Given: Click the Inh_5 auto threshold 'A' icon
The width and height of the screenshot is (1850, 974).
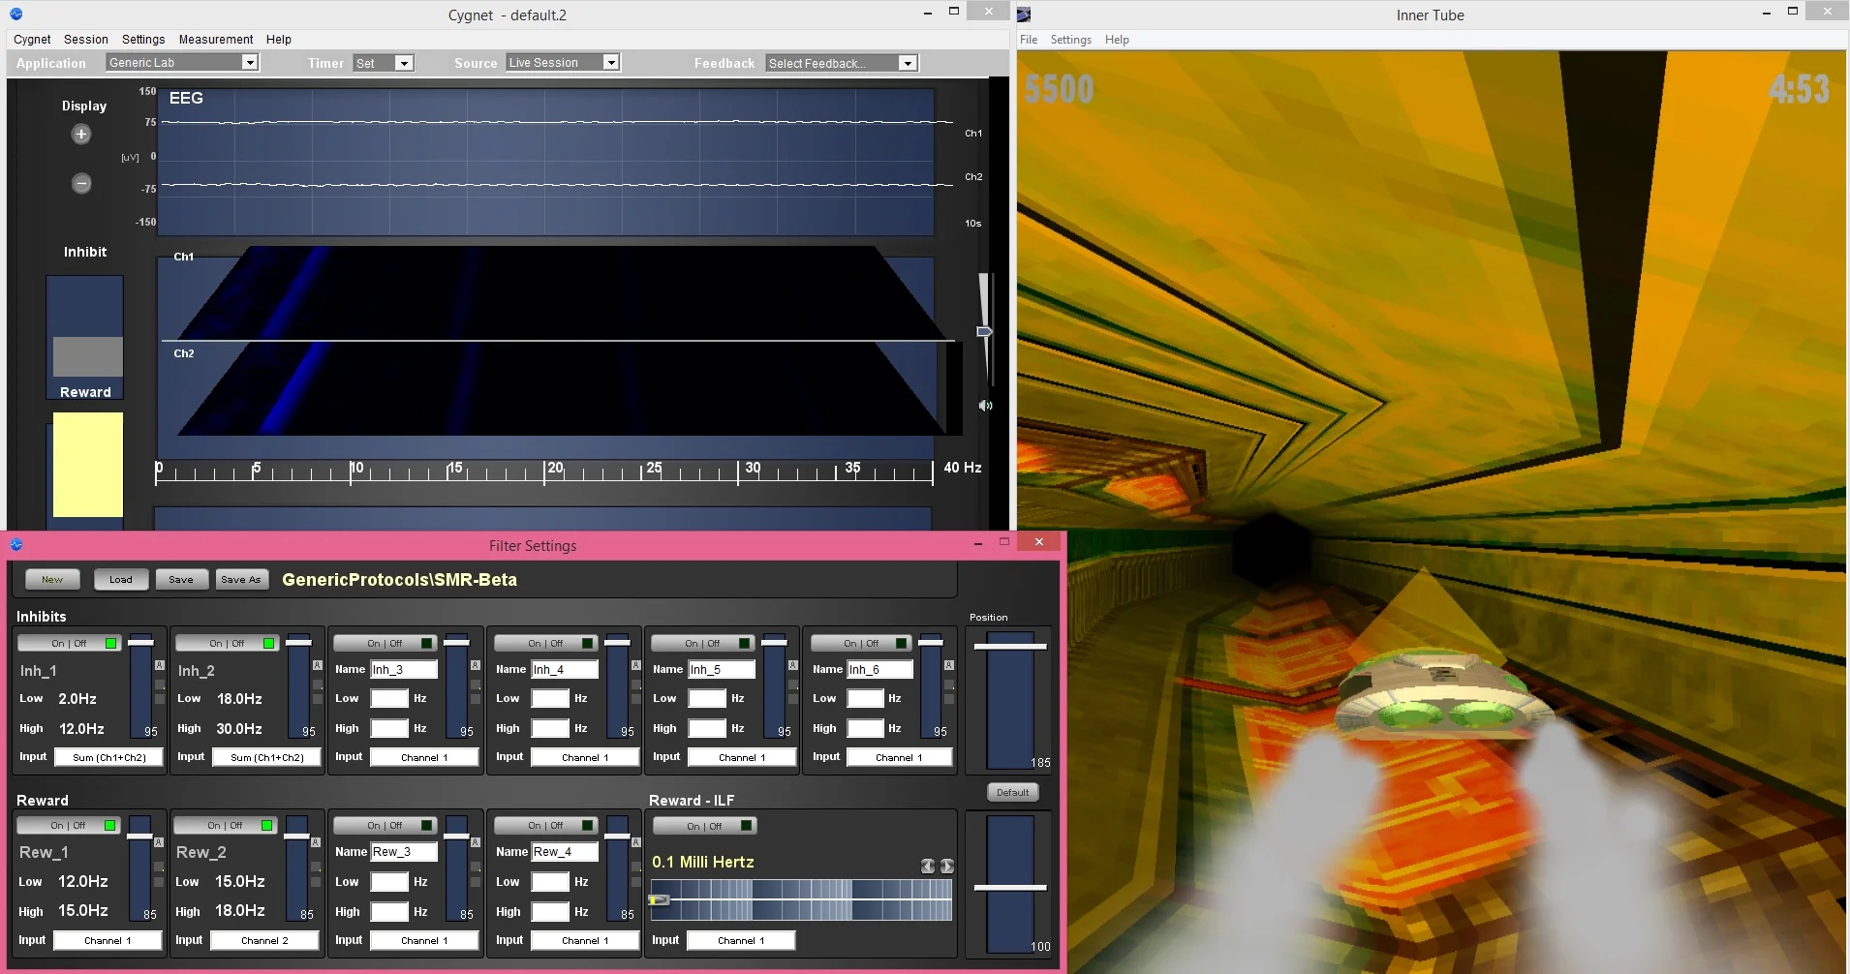Looking at the screenshot, I should tap(792, 665).
